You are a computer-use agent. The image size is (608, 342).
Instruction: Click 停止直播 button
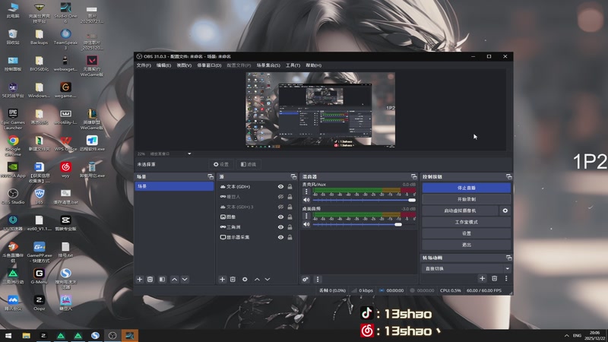[x=466, y=188]
